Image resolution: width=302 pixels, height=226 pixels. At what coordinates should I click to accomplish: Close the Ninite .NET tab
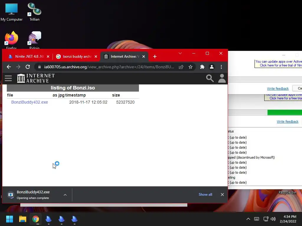pos(48,56)
